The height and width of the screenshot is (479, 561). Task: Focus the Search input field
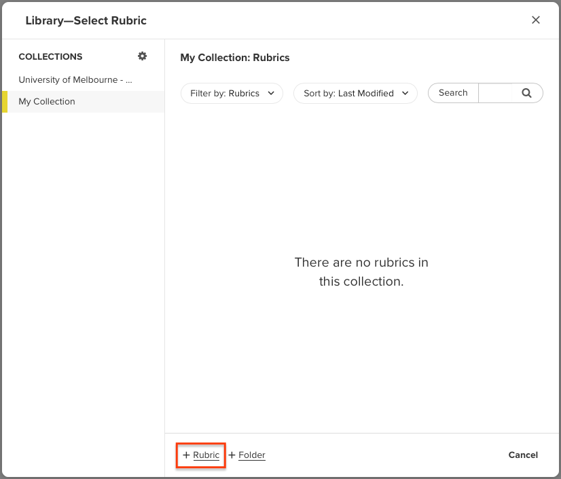click(495, 93)
